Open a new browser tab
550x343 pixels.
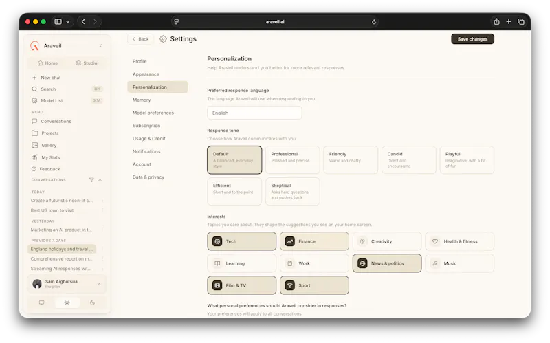[509, 22]
